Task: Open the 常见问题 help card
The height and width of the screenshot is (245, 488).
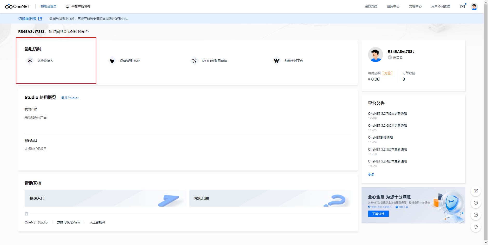Action: coord(270,198)
